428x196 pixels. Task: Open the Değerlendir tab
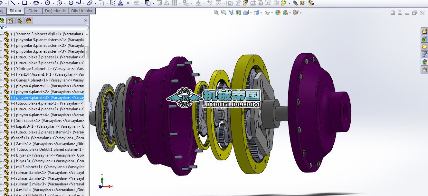click(55, 11)
